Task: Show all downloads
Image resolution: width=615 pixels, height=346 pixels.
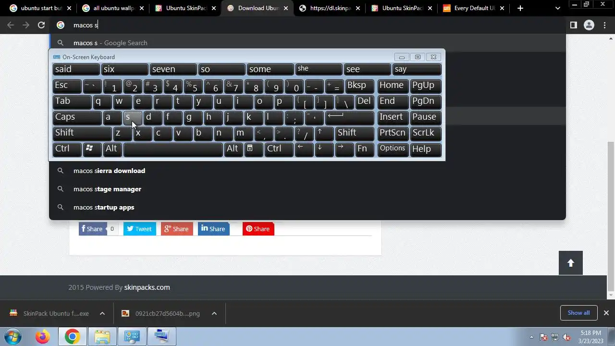Action: point(578,313)
